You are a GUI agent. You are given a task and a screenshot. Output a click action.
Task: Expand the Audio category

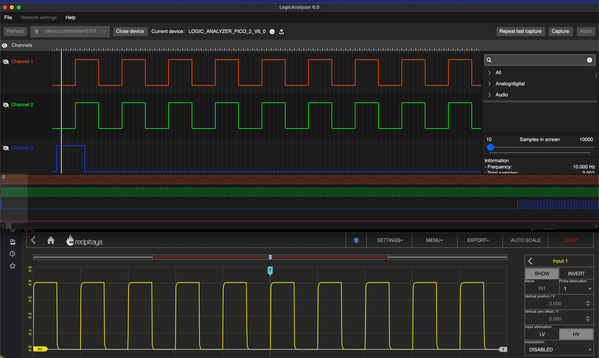tap(489, 95)
